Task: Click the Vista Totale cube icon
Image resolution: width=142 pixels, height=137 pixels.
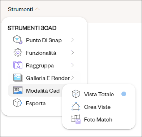Action: pyautogui.click(x=76, y=94)
